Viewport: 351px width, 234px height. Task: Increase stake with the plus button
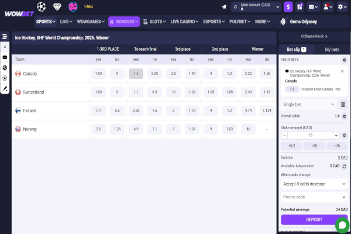click(336, 136)
